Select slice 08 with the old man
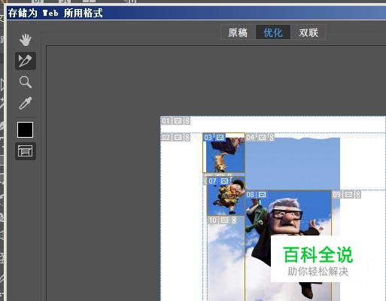This screenshot has width=386, height=301. point(288,246)
